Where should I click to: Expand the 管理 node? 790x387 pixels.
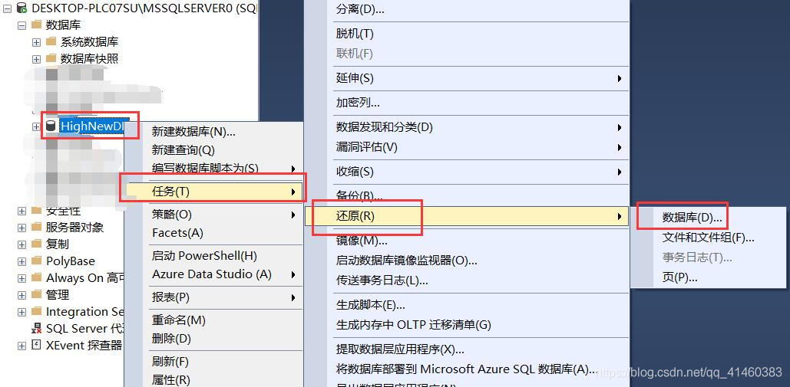point(21,295)
